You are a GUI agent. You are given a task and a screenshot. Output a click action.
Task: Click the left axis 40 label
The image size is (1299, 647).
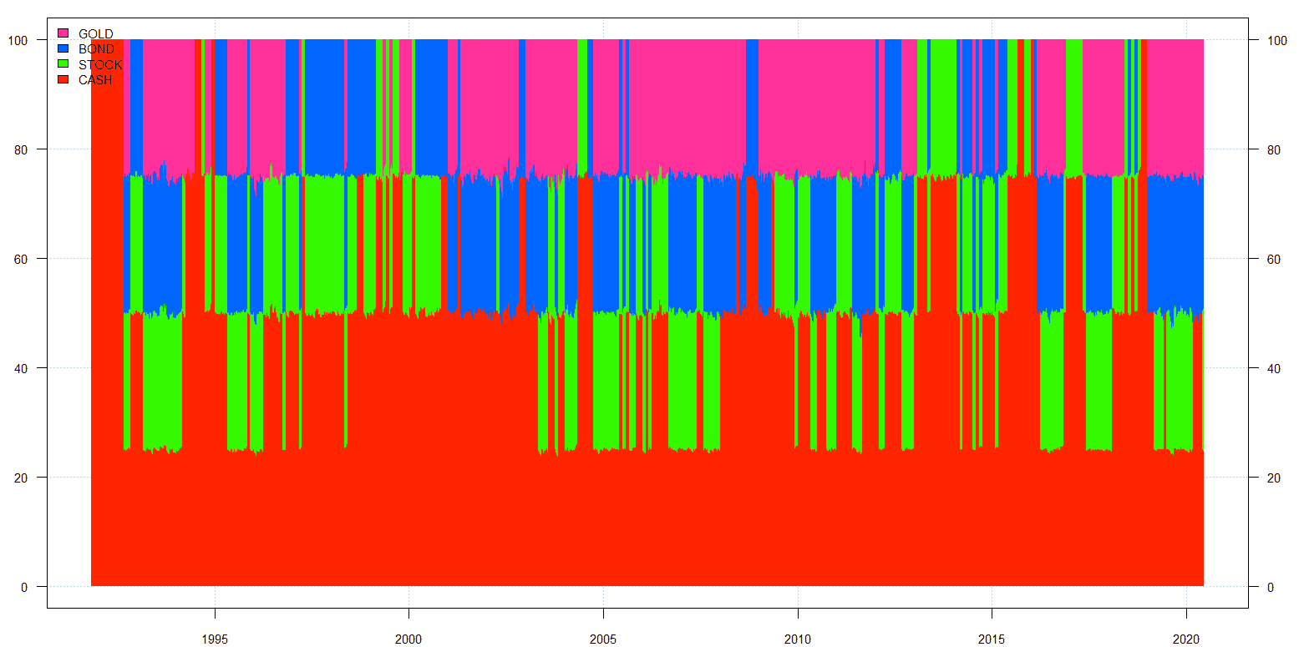click(20, 368)
